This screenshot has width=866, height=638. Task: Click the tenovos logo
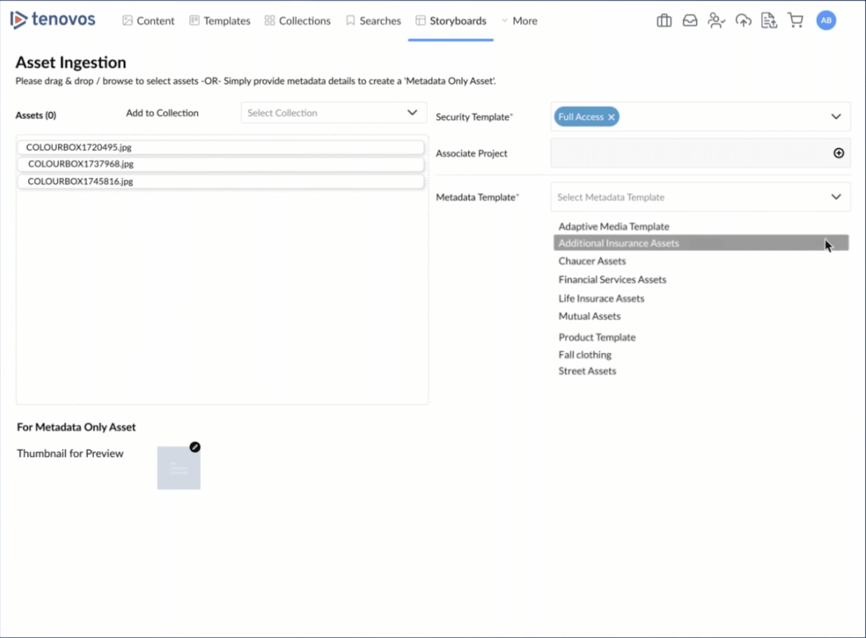[x=53, y=19]
